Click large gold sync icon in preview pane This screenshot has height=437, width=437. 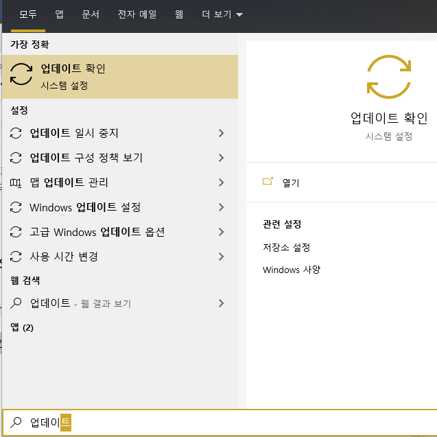(389, 77)
